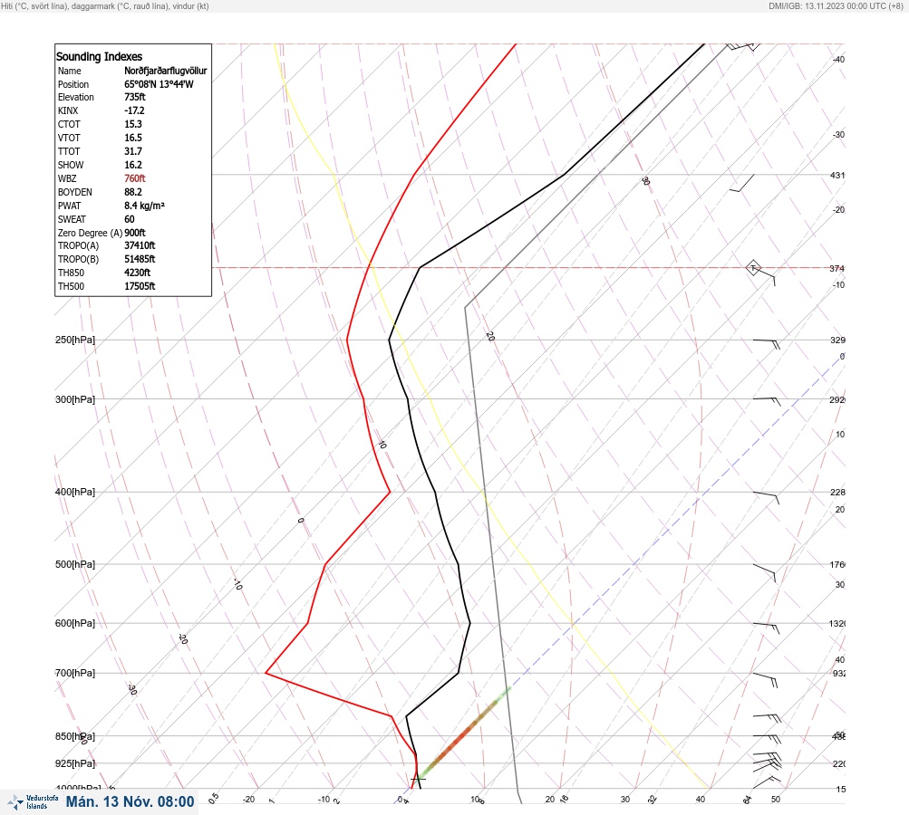Screen dimensions: 909x815
Task: Select the SWEAT value '60'
Action: coord(130,219)
